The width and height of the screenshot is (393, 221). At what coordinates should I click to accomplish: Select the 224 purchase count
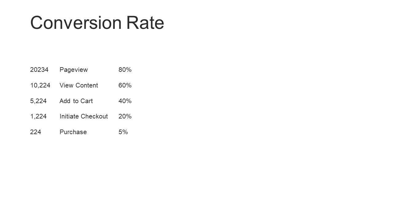(36, 132)
